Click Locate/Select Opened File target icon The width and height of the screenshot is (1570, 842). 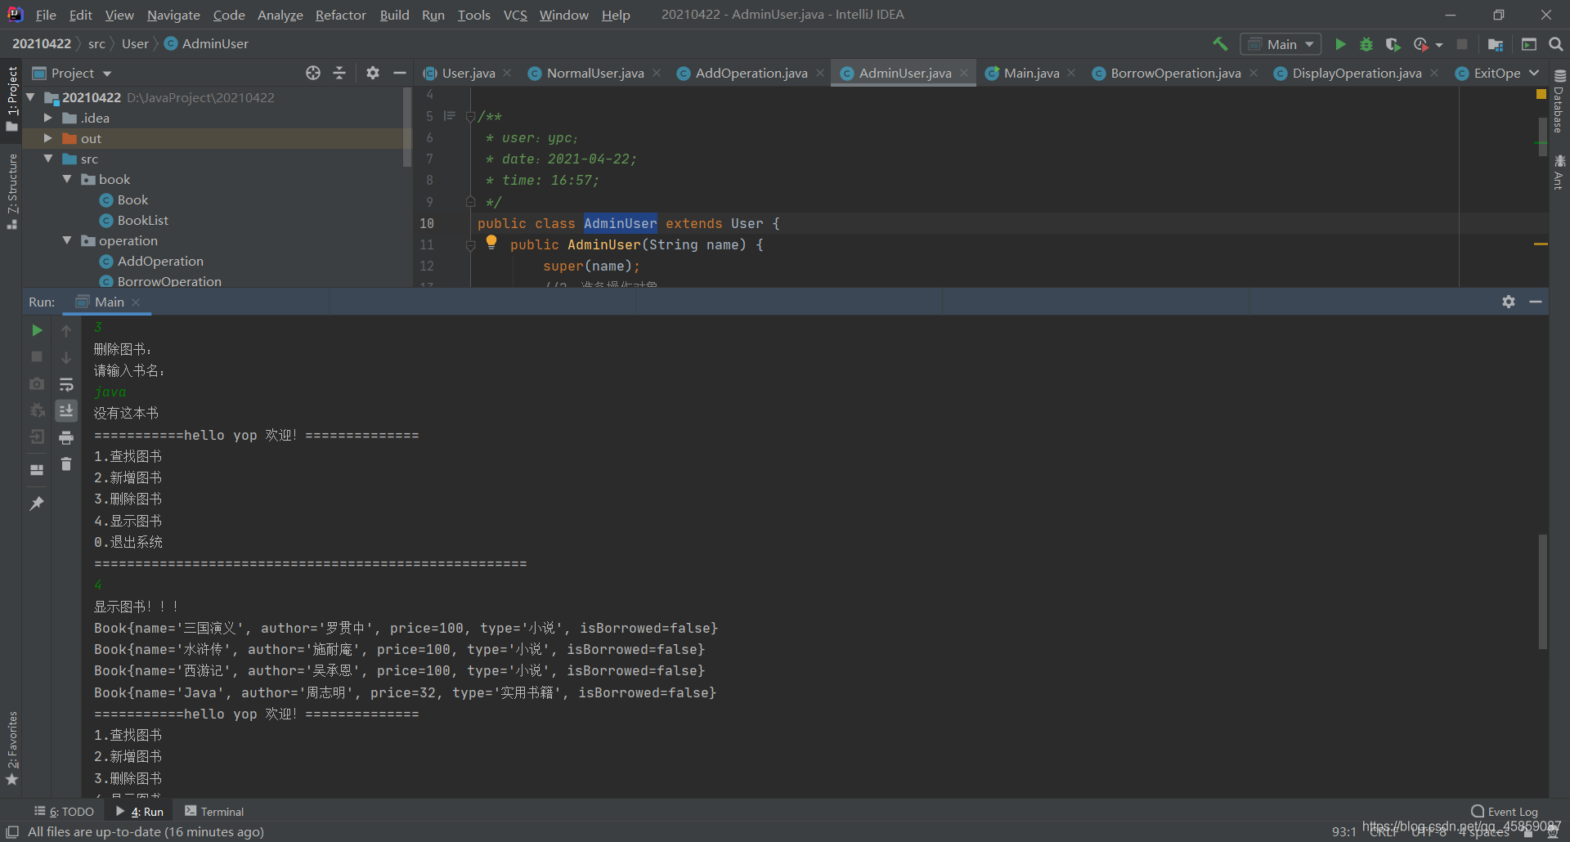pos(313,73)
